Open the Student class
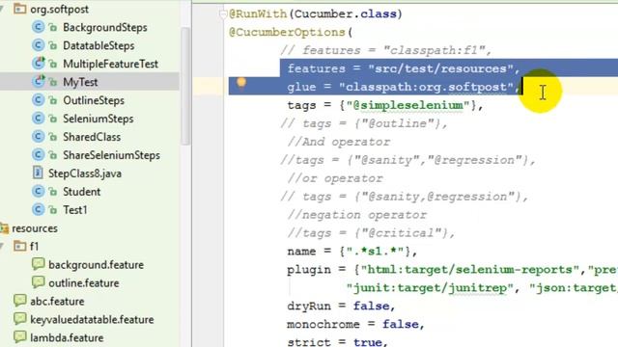618x347 pixels. tap(81, 192)
